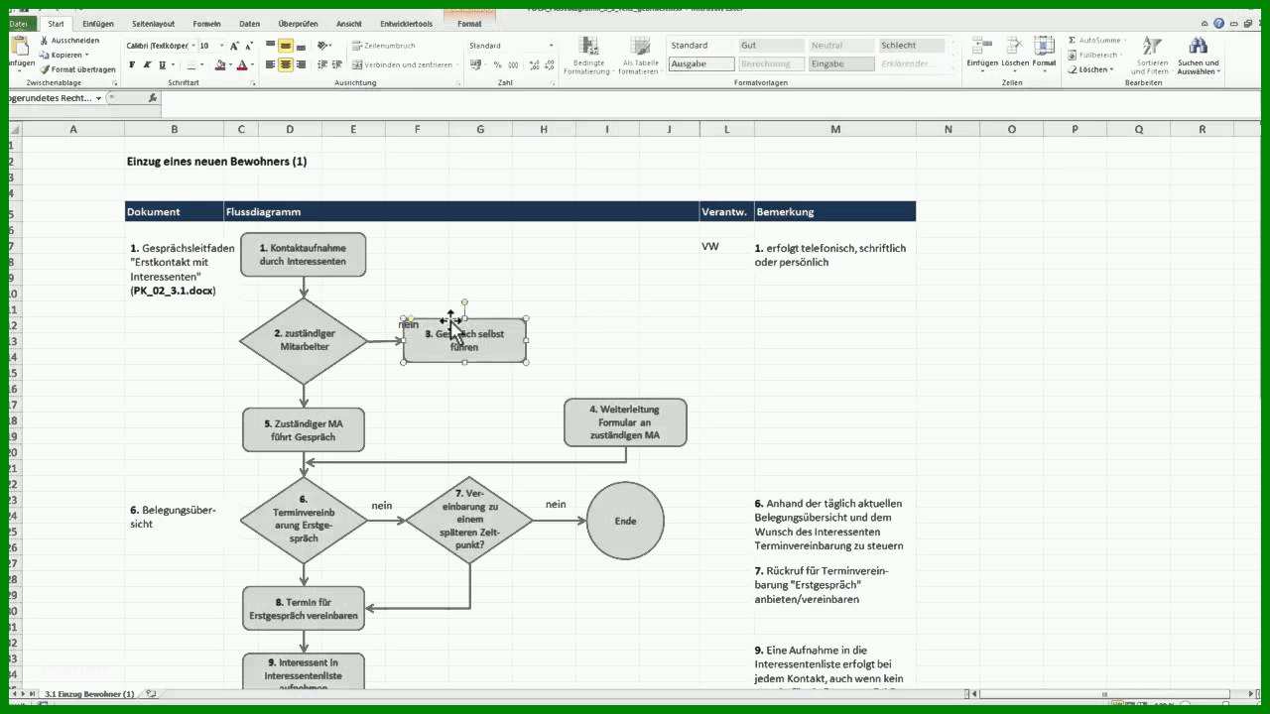
Task: Toggle middle vertical alignment
Action: 286,46
